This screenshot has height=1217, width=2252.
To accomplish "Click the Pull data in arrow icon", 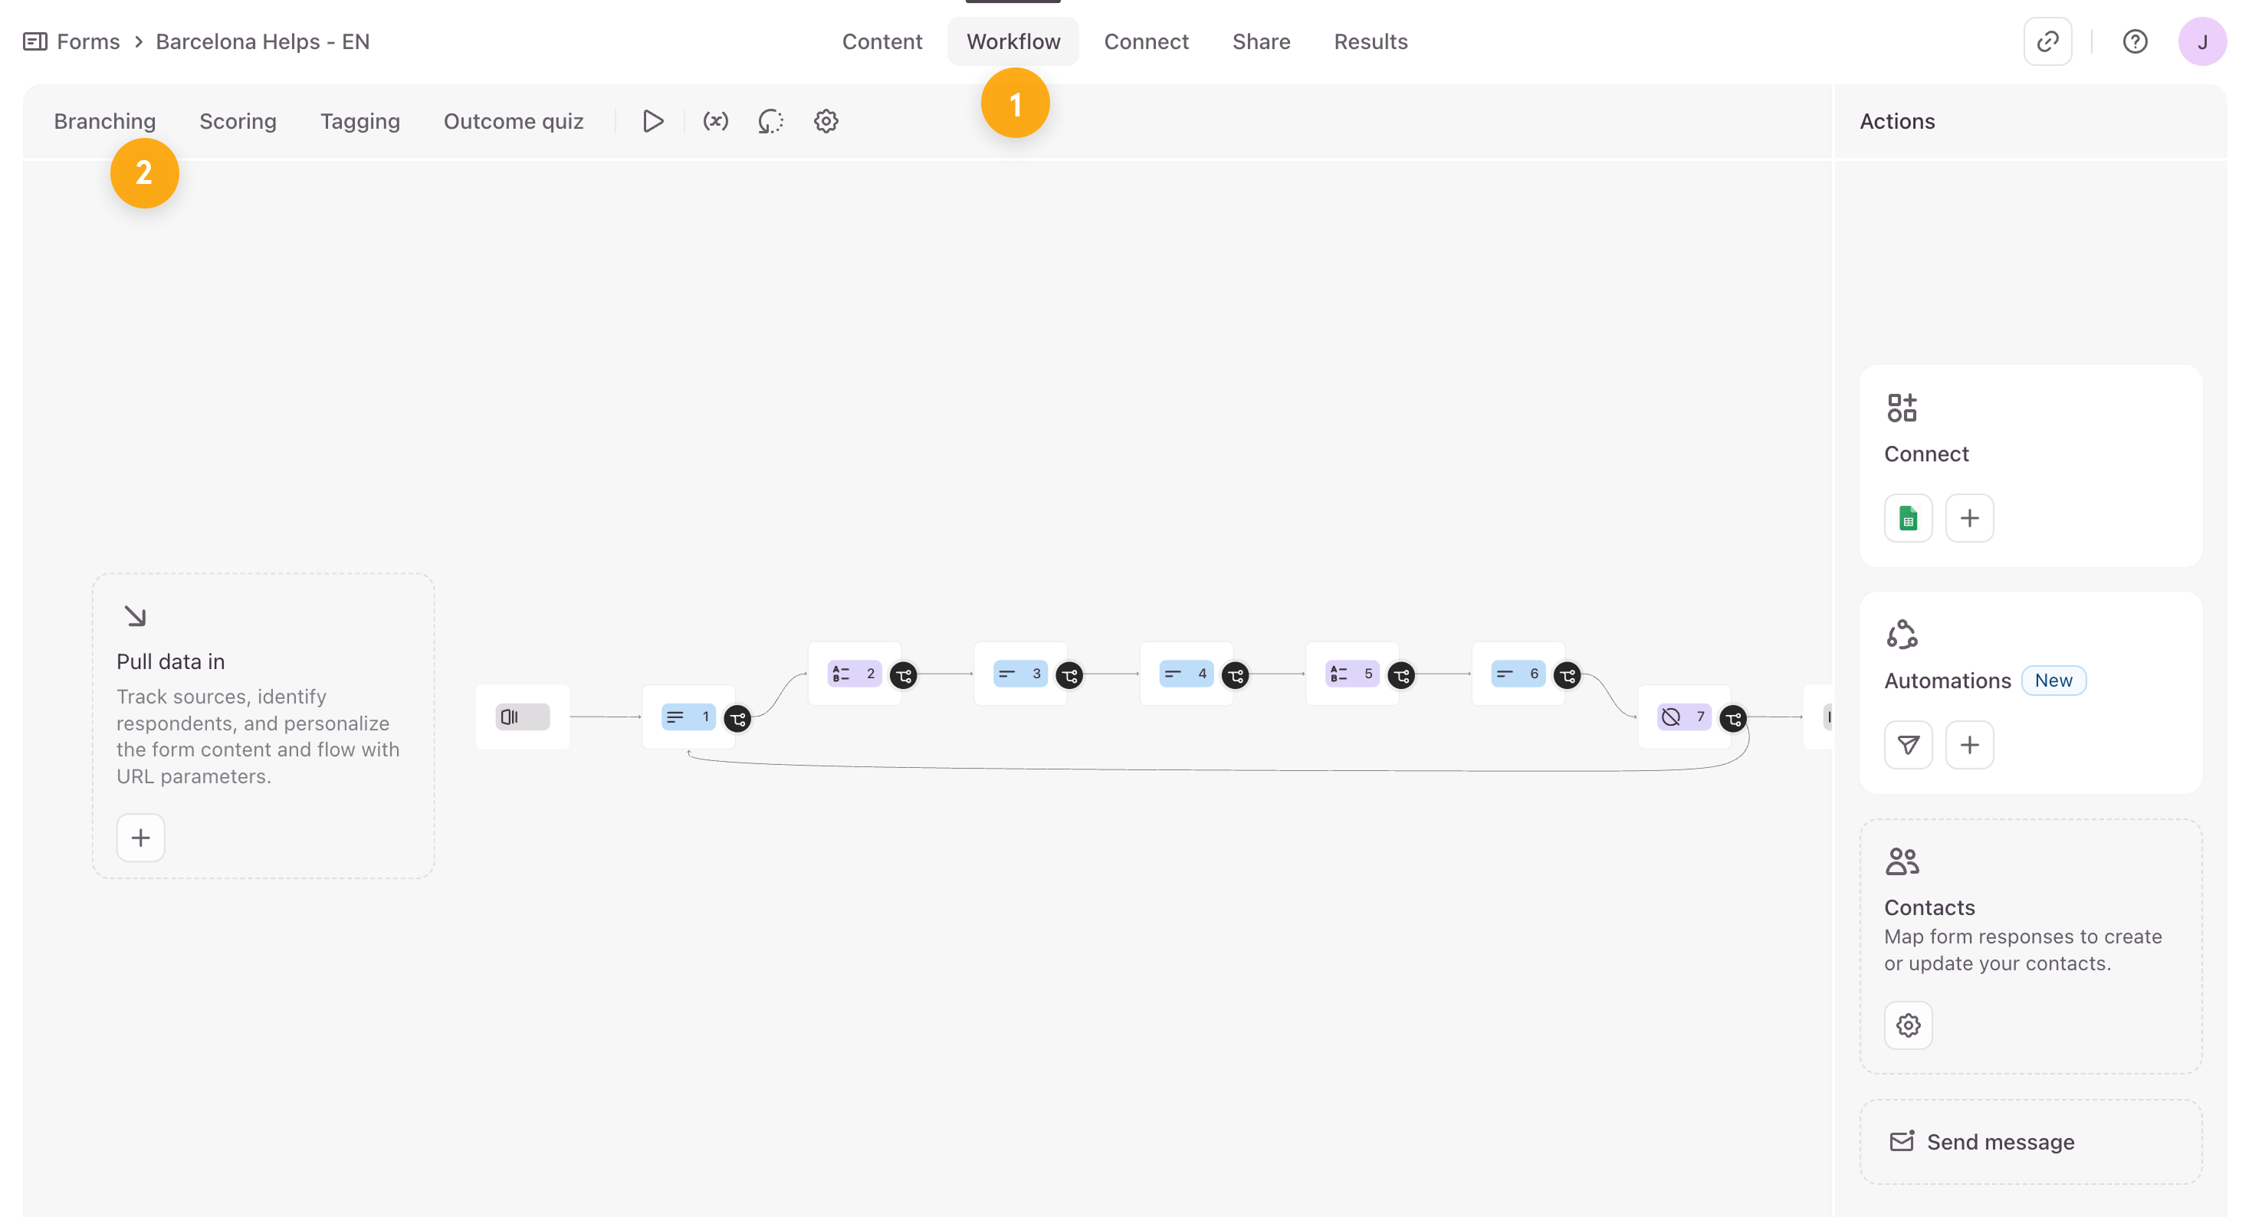I will point(135,615).
